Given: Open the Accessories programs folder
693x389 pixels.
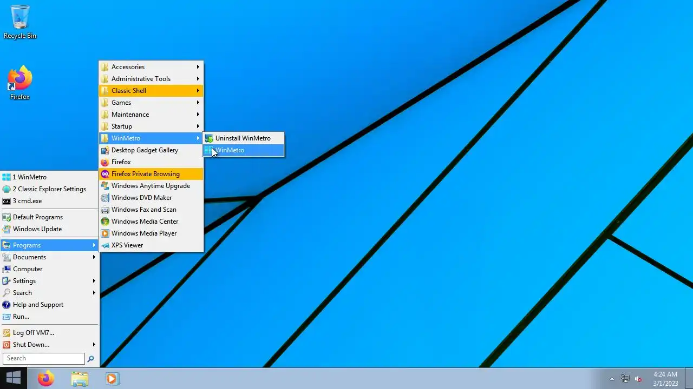Looking at the screenshot, I should (x=151, y=67).
